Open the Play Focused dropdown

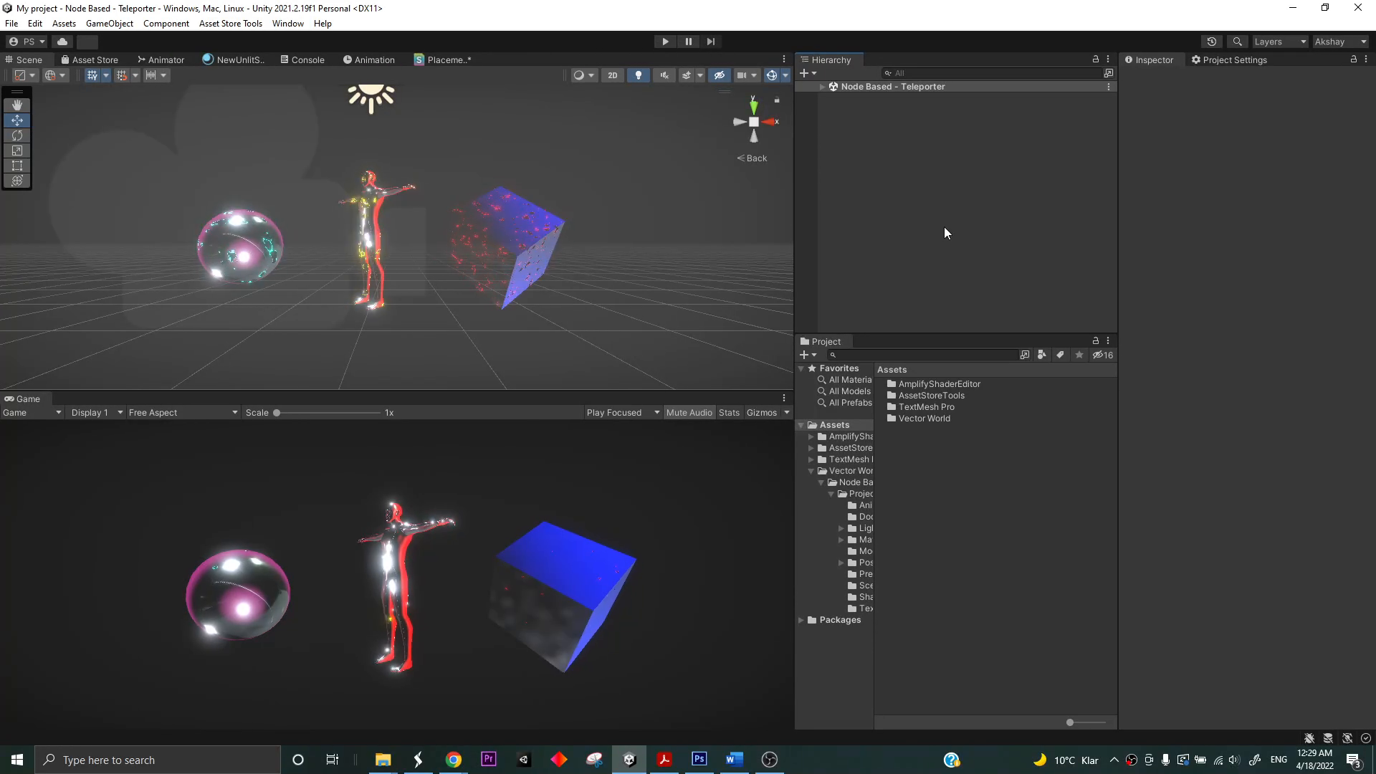click(x=622, y=413)
